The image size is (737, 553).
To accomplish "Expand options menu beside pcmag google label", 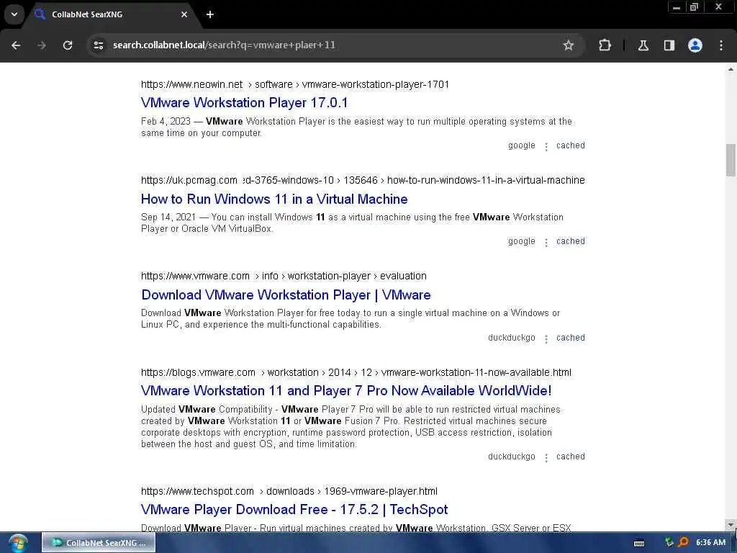I will 546,242.
